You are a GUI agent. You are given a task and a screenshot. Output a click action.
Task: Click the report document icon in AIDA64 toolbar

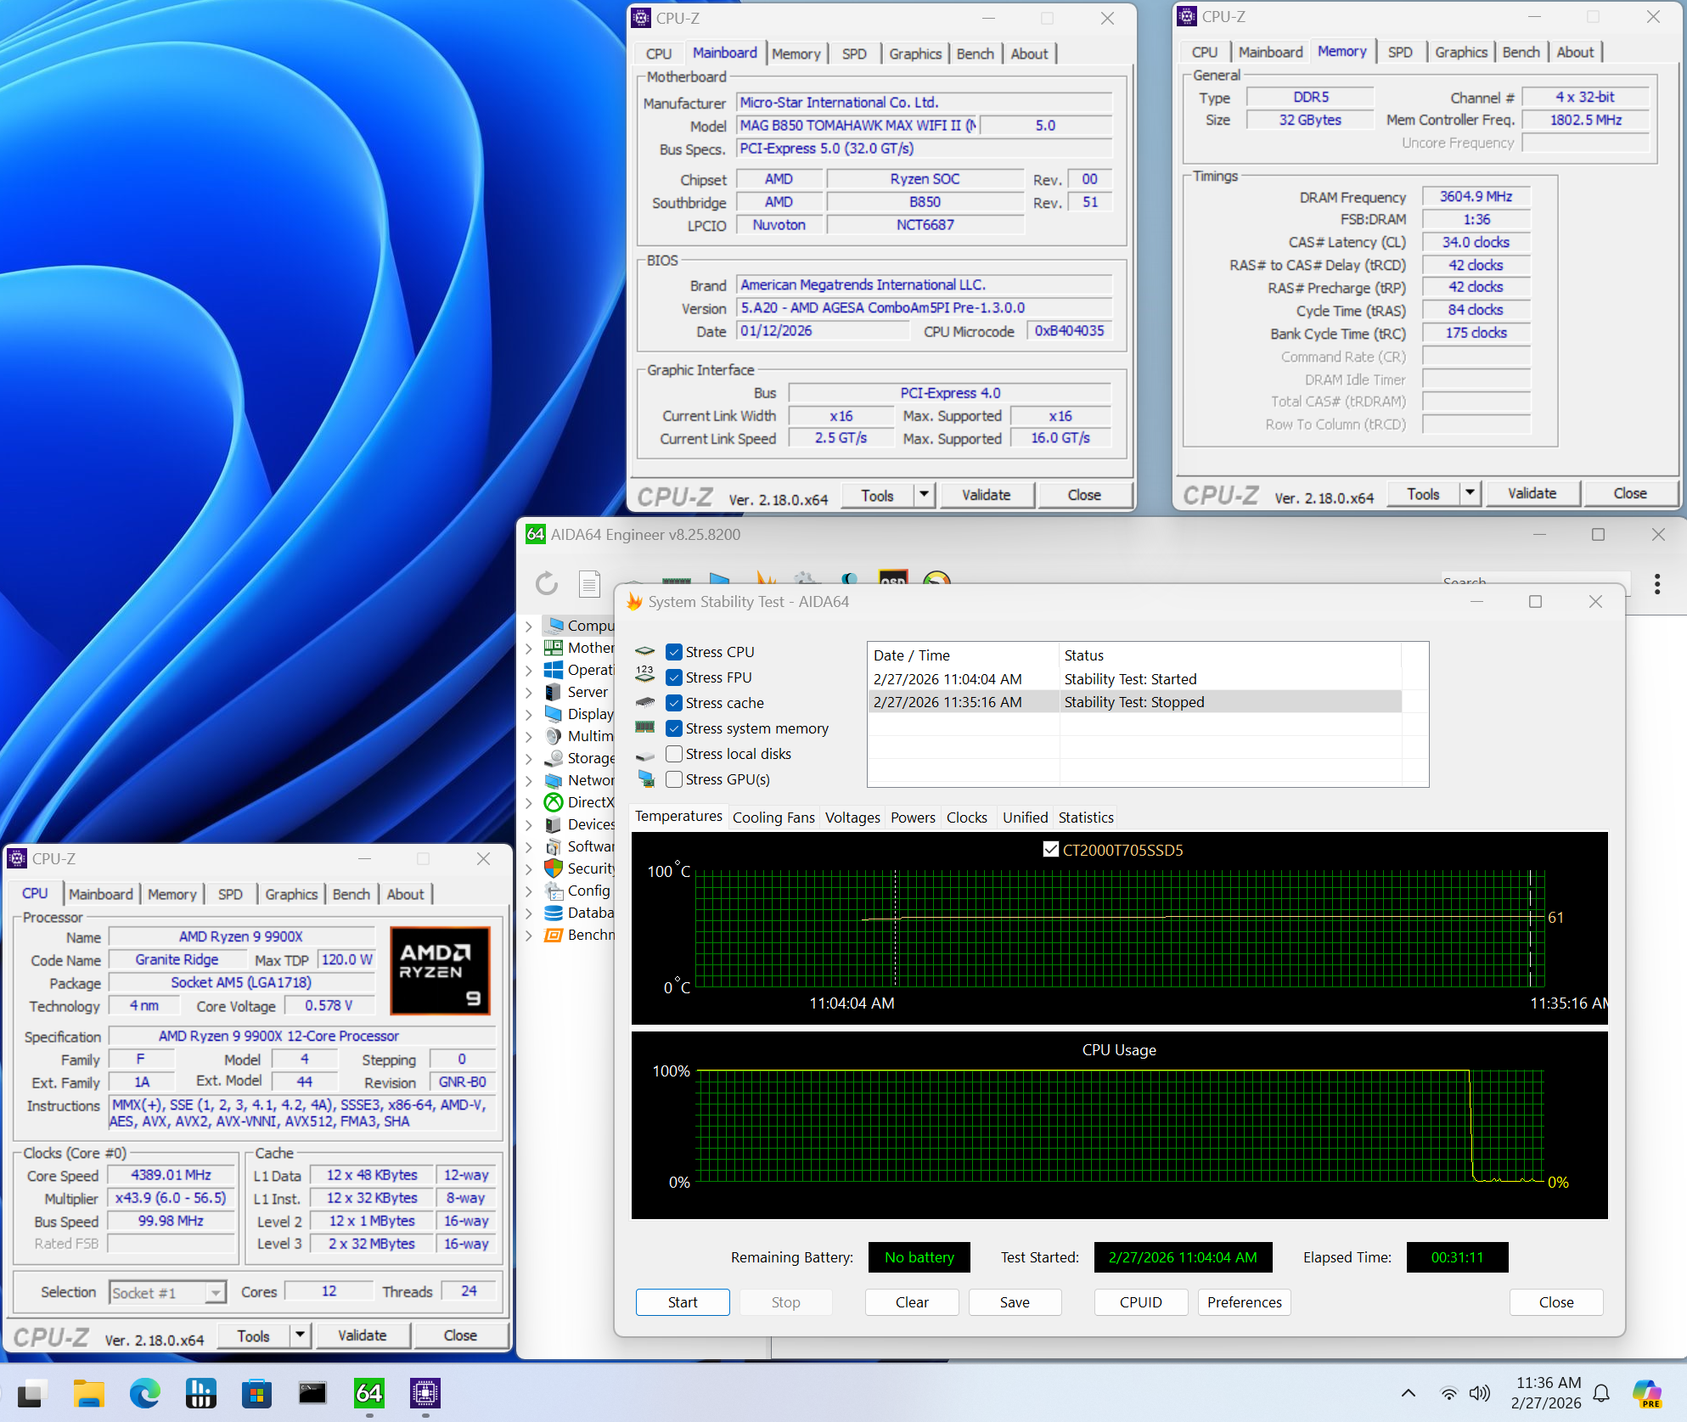click(x=589, y=583)
